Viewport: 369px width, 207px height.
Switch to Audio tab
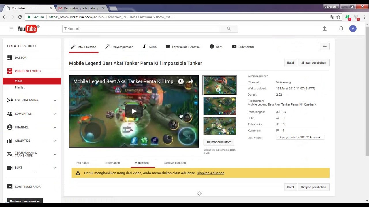coord(150,47)
